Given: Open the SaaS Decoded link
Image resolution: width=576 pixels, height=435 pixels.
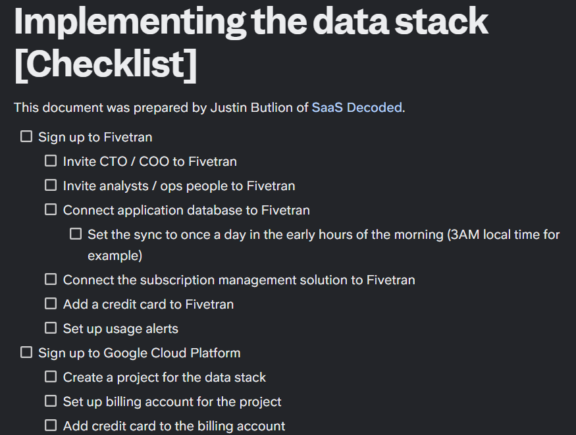Looking at the screenshot, I should coord(357,107).
